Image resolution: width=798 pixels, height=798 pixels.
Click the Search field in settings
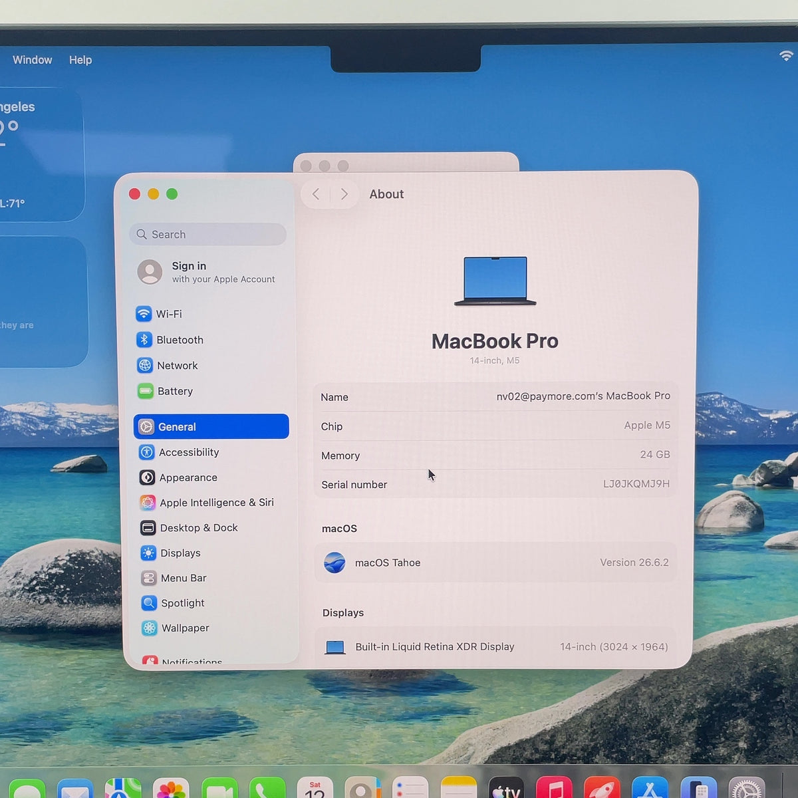point(208,234)
